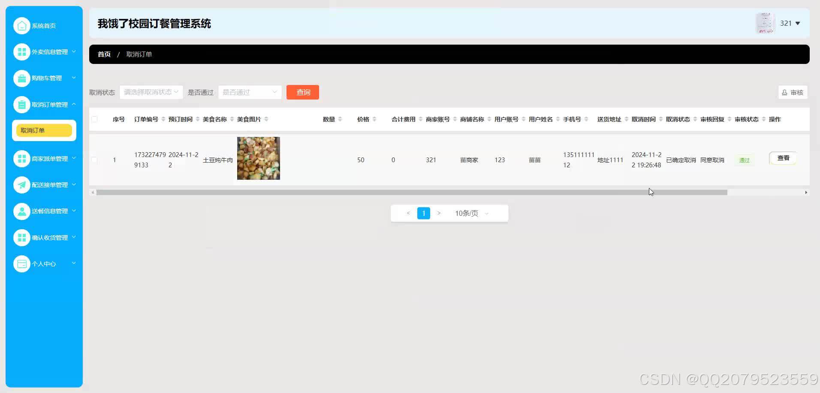
Task: Click the 土豆炖牛肉 food thumbnail image
Action: point(258,158)
